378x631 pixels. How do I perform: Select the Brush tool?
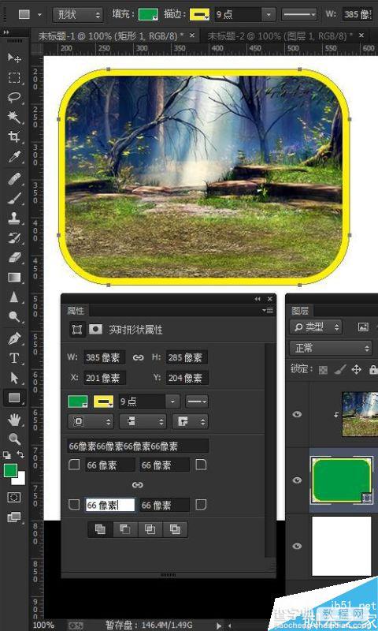tap(14, 198)
